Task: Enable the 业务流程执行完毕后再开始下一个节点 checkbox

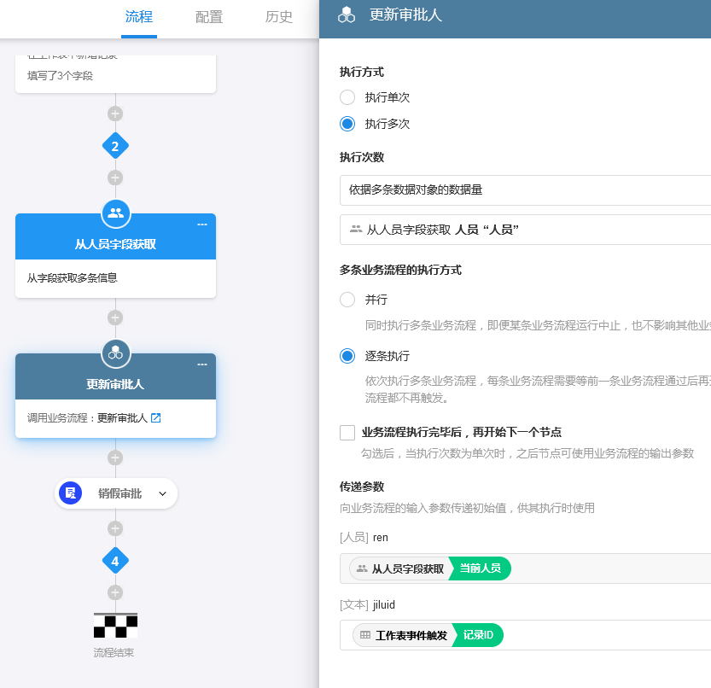Action: coord(347,433)
